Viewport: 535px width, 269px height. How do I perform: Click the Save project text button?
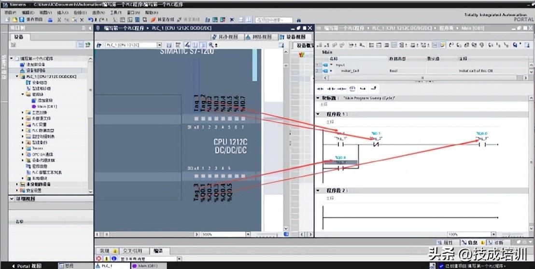[34, 20]
